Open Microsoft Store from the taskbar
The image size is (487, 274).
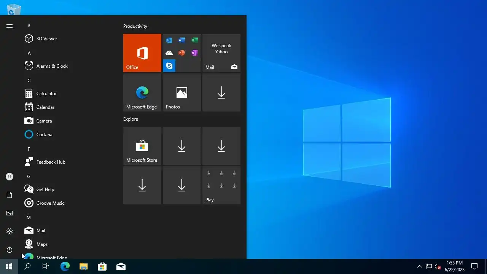pos(102,266)
